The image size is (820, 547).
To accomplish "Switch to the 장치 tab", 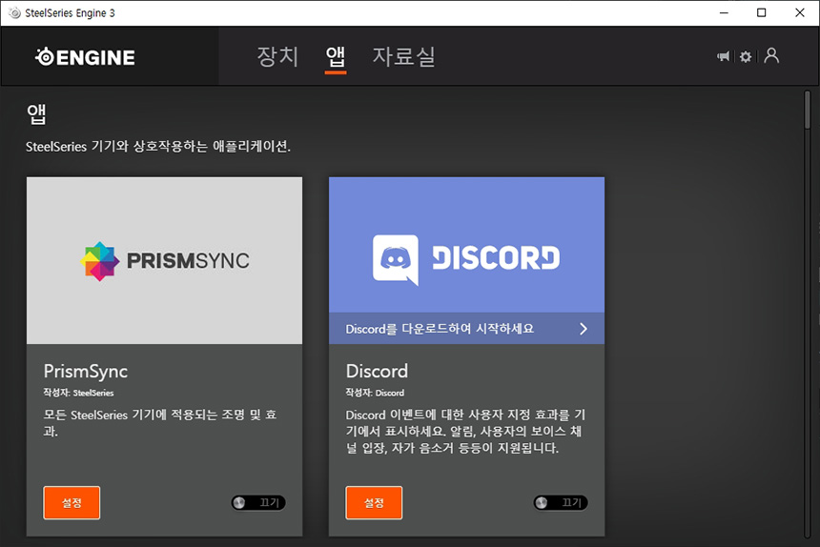I will pyautogui.click(x=277, y=56).
